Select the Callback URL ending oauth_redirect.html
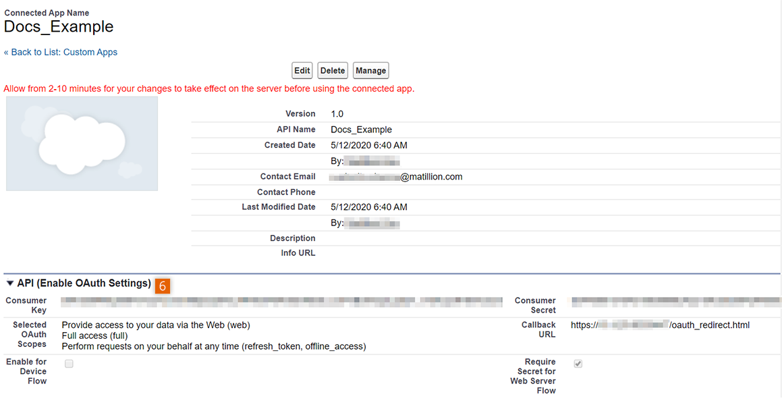This screenshot has width=782, height=405. pyautogui.click(x=661, y=325)
